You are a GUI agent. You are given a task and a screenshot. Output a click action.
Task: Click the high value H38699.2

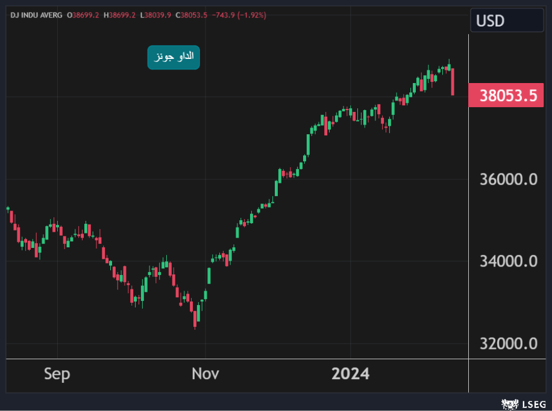119,15
